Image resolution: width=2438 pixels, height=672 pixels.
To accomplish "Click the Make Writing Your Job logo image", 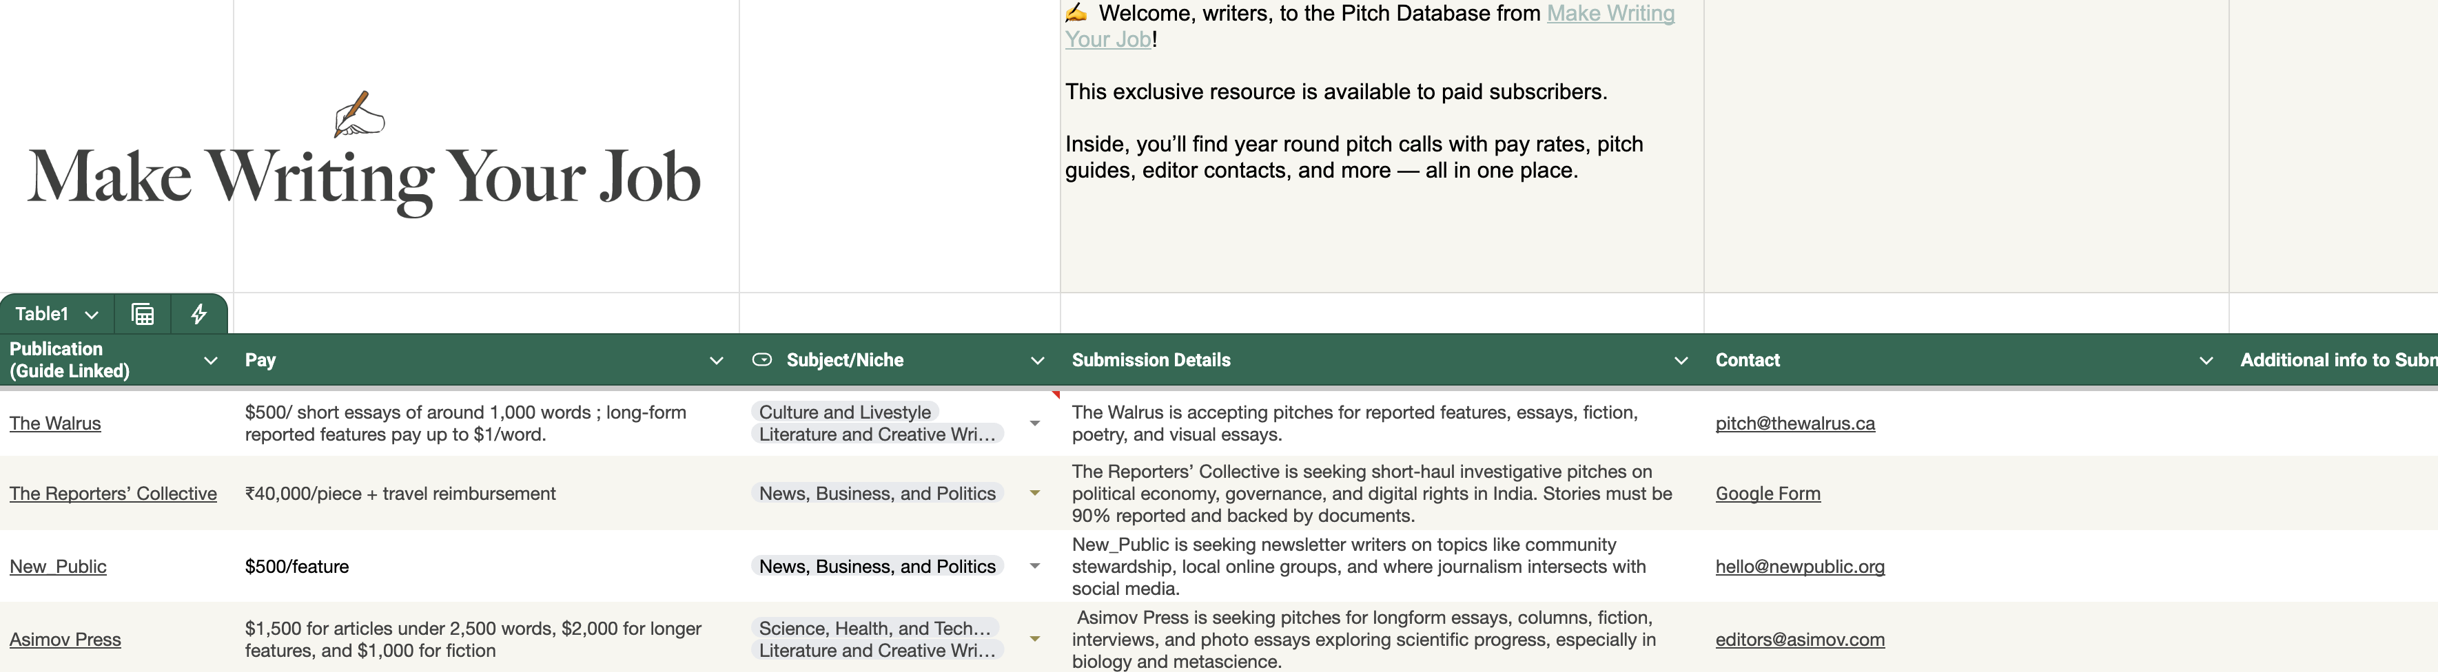I will coord(365,156).
